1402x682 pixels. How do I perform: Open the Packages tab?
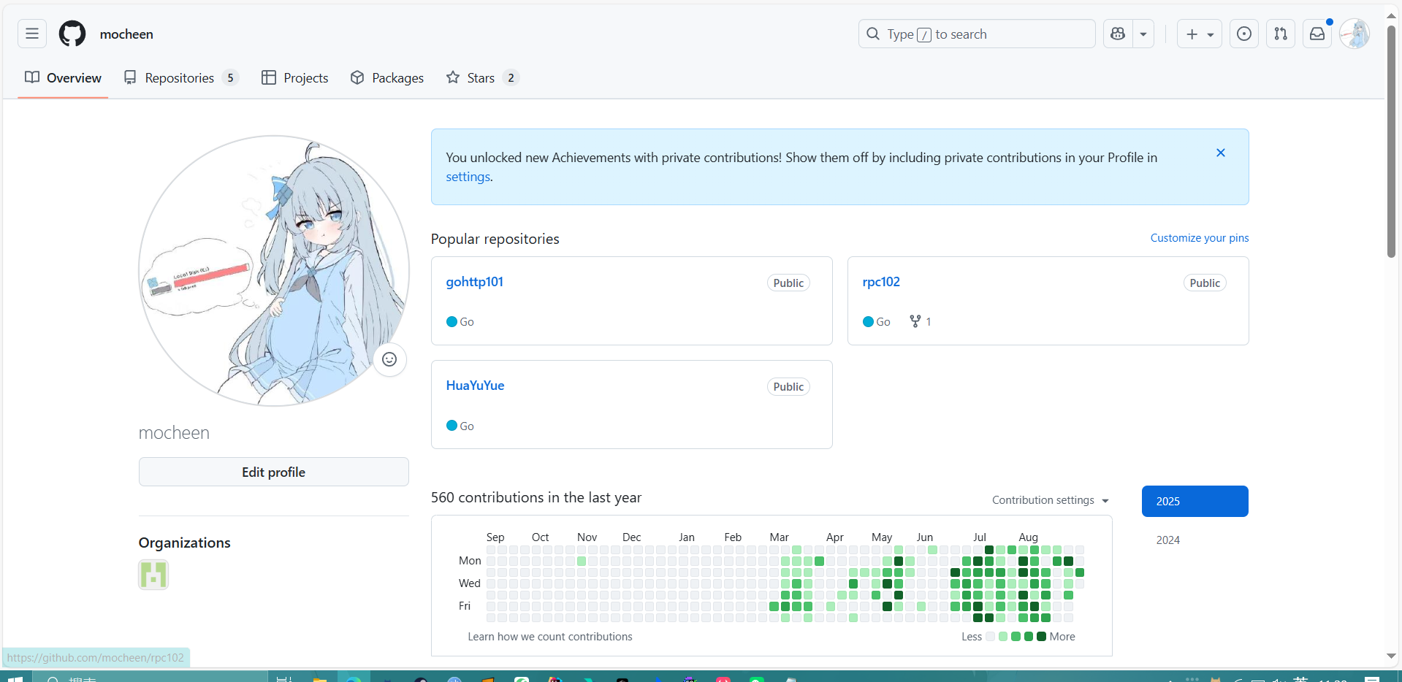pyautogui.click(x=387, y=77)
